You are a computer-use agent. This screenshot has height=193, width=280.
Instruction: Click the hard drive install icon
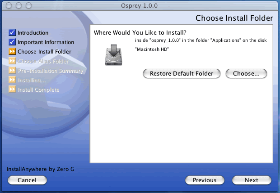(x=110, y=54)
